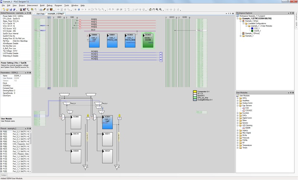Select the blue CSD_1 module in Workspace Explorer
The width and height of the screenshot is (298, 180).
click(x=255, y=28)
